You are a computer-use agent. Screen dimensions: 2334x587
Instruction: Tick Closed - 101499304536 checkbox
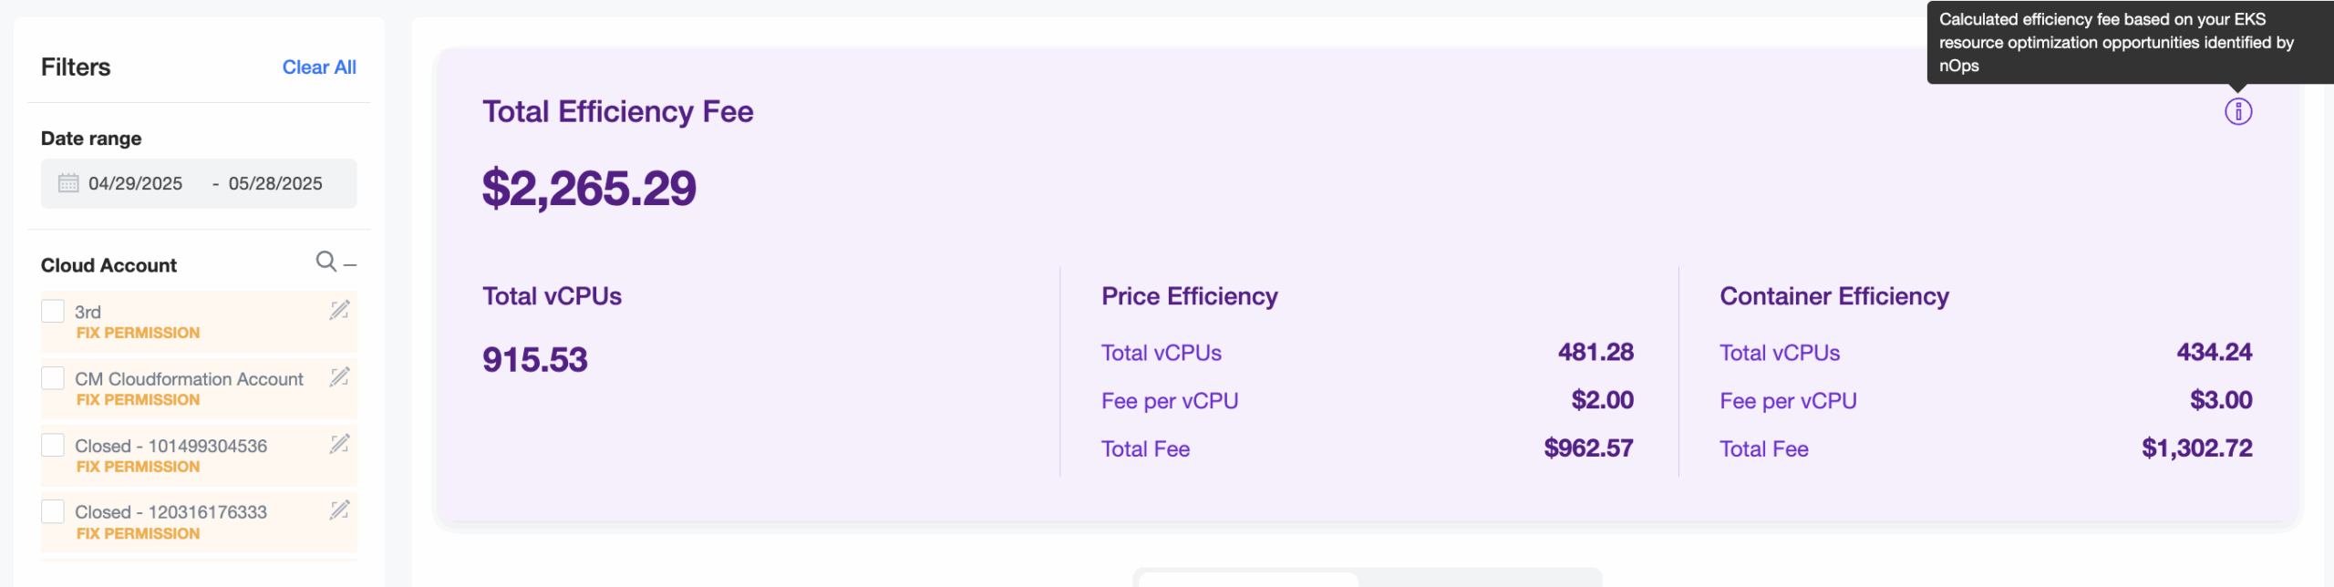point(53,445)
